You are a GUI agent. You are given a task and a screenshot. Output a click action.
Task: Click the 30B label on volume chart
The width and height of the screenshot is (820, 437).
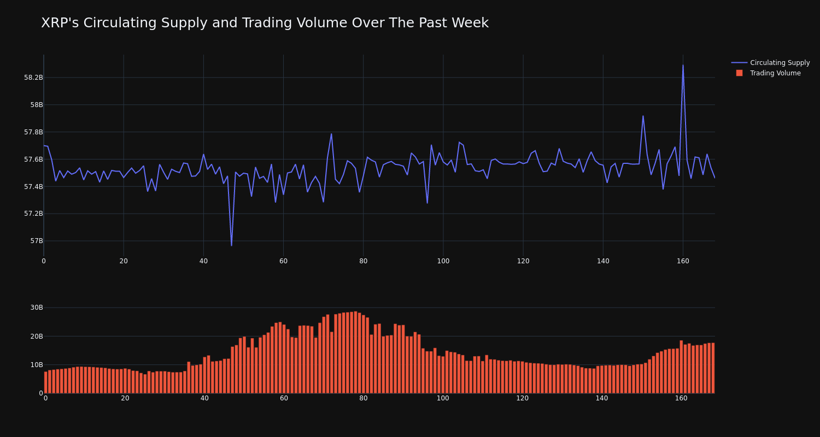coord(37,308)
